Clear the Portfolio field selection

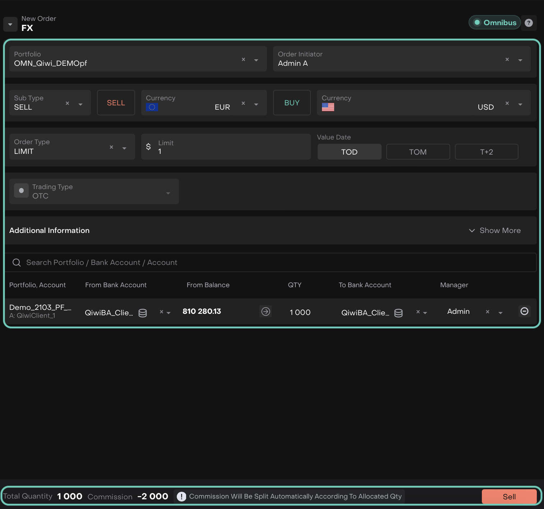(x=244, y=60)
